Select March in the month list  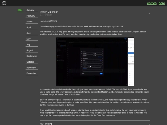(x=32, y=22)
